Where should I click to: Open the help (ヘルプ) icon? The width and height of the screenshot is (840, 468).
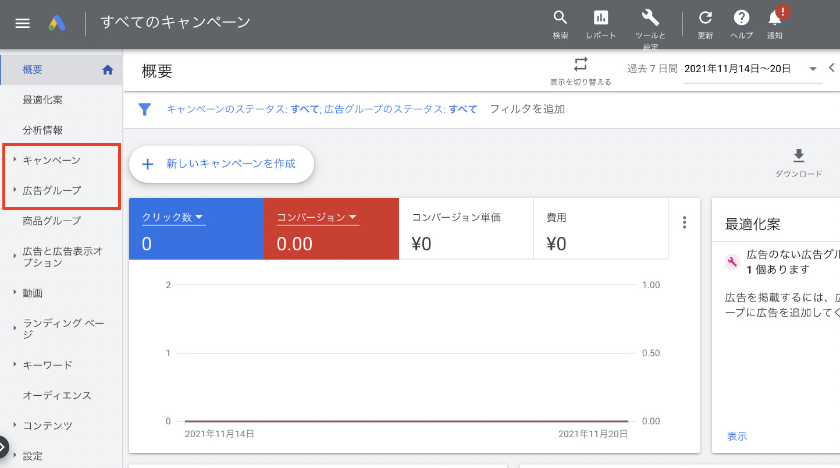coord(741,17)
